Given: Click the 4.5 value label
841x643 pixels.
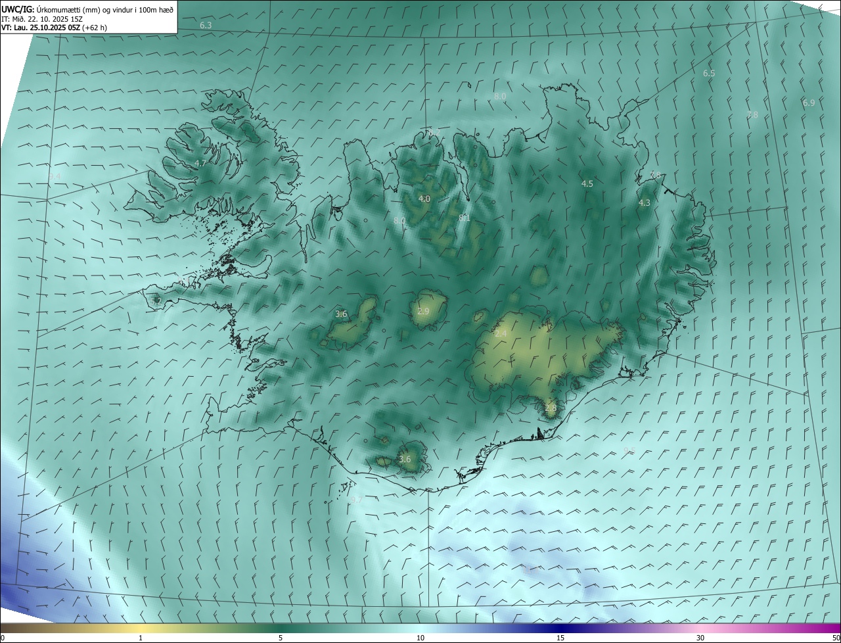Looking at the screenshot, I should pyautogui.click(x=587, y=183).
